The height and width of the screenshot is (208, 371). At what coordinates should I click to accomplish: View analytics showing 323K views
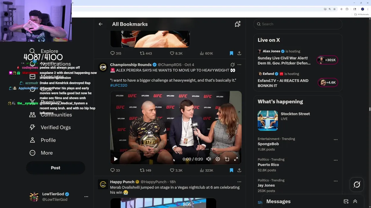[x=206, y=170]
